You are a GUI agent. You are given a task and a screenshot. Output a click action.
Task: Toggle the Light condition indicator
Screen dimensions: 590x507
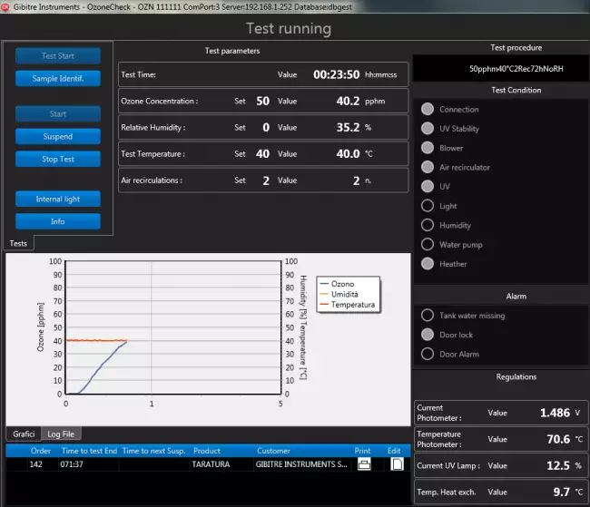coord(428,206)
